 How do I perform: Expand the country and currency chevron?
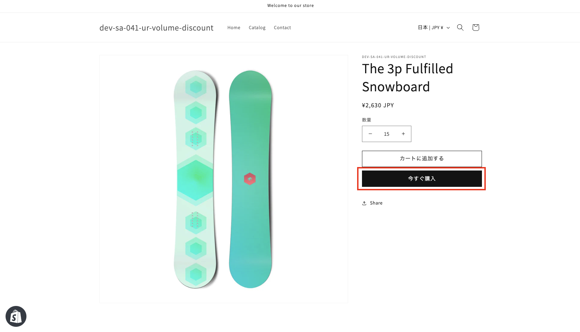[x=448, y=27]
